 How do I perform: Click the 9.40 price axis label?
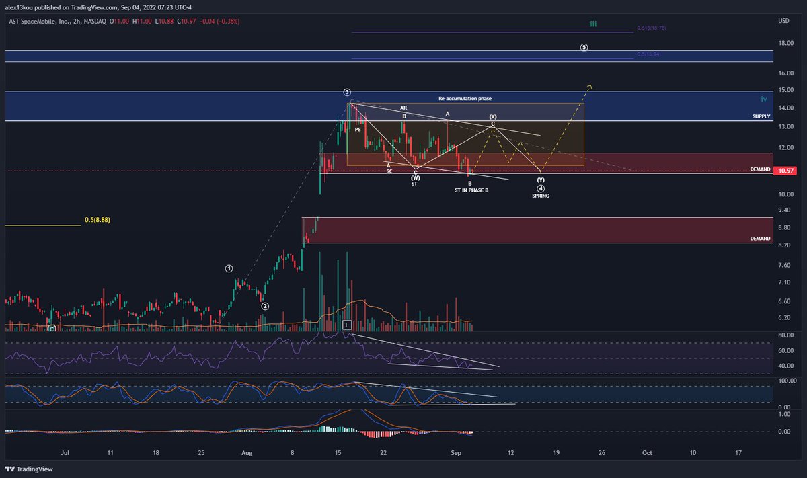point(783,210)
